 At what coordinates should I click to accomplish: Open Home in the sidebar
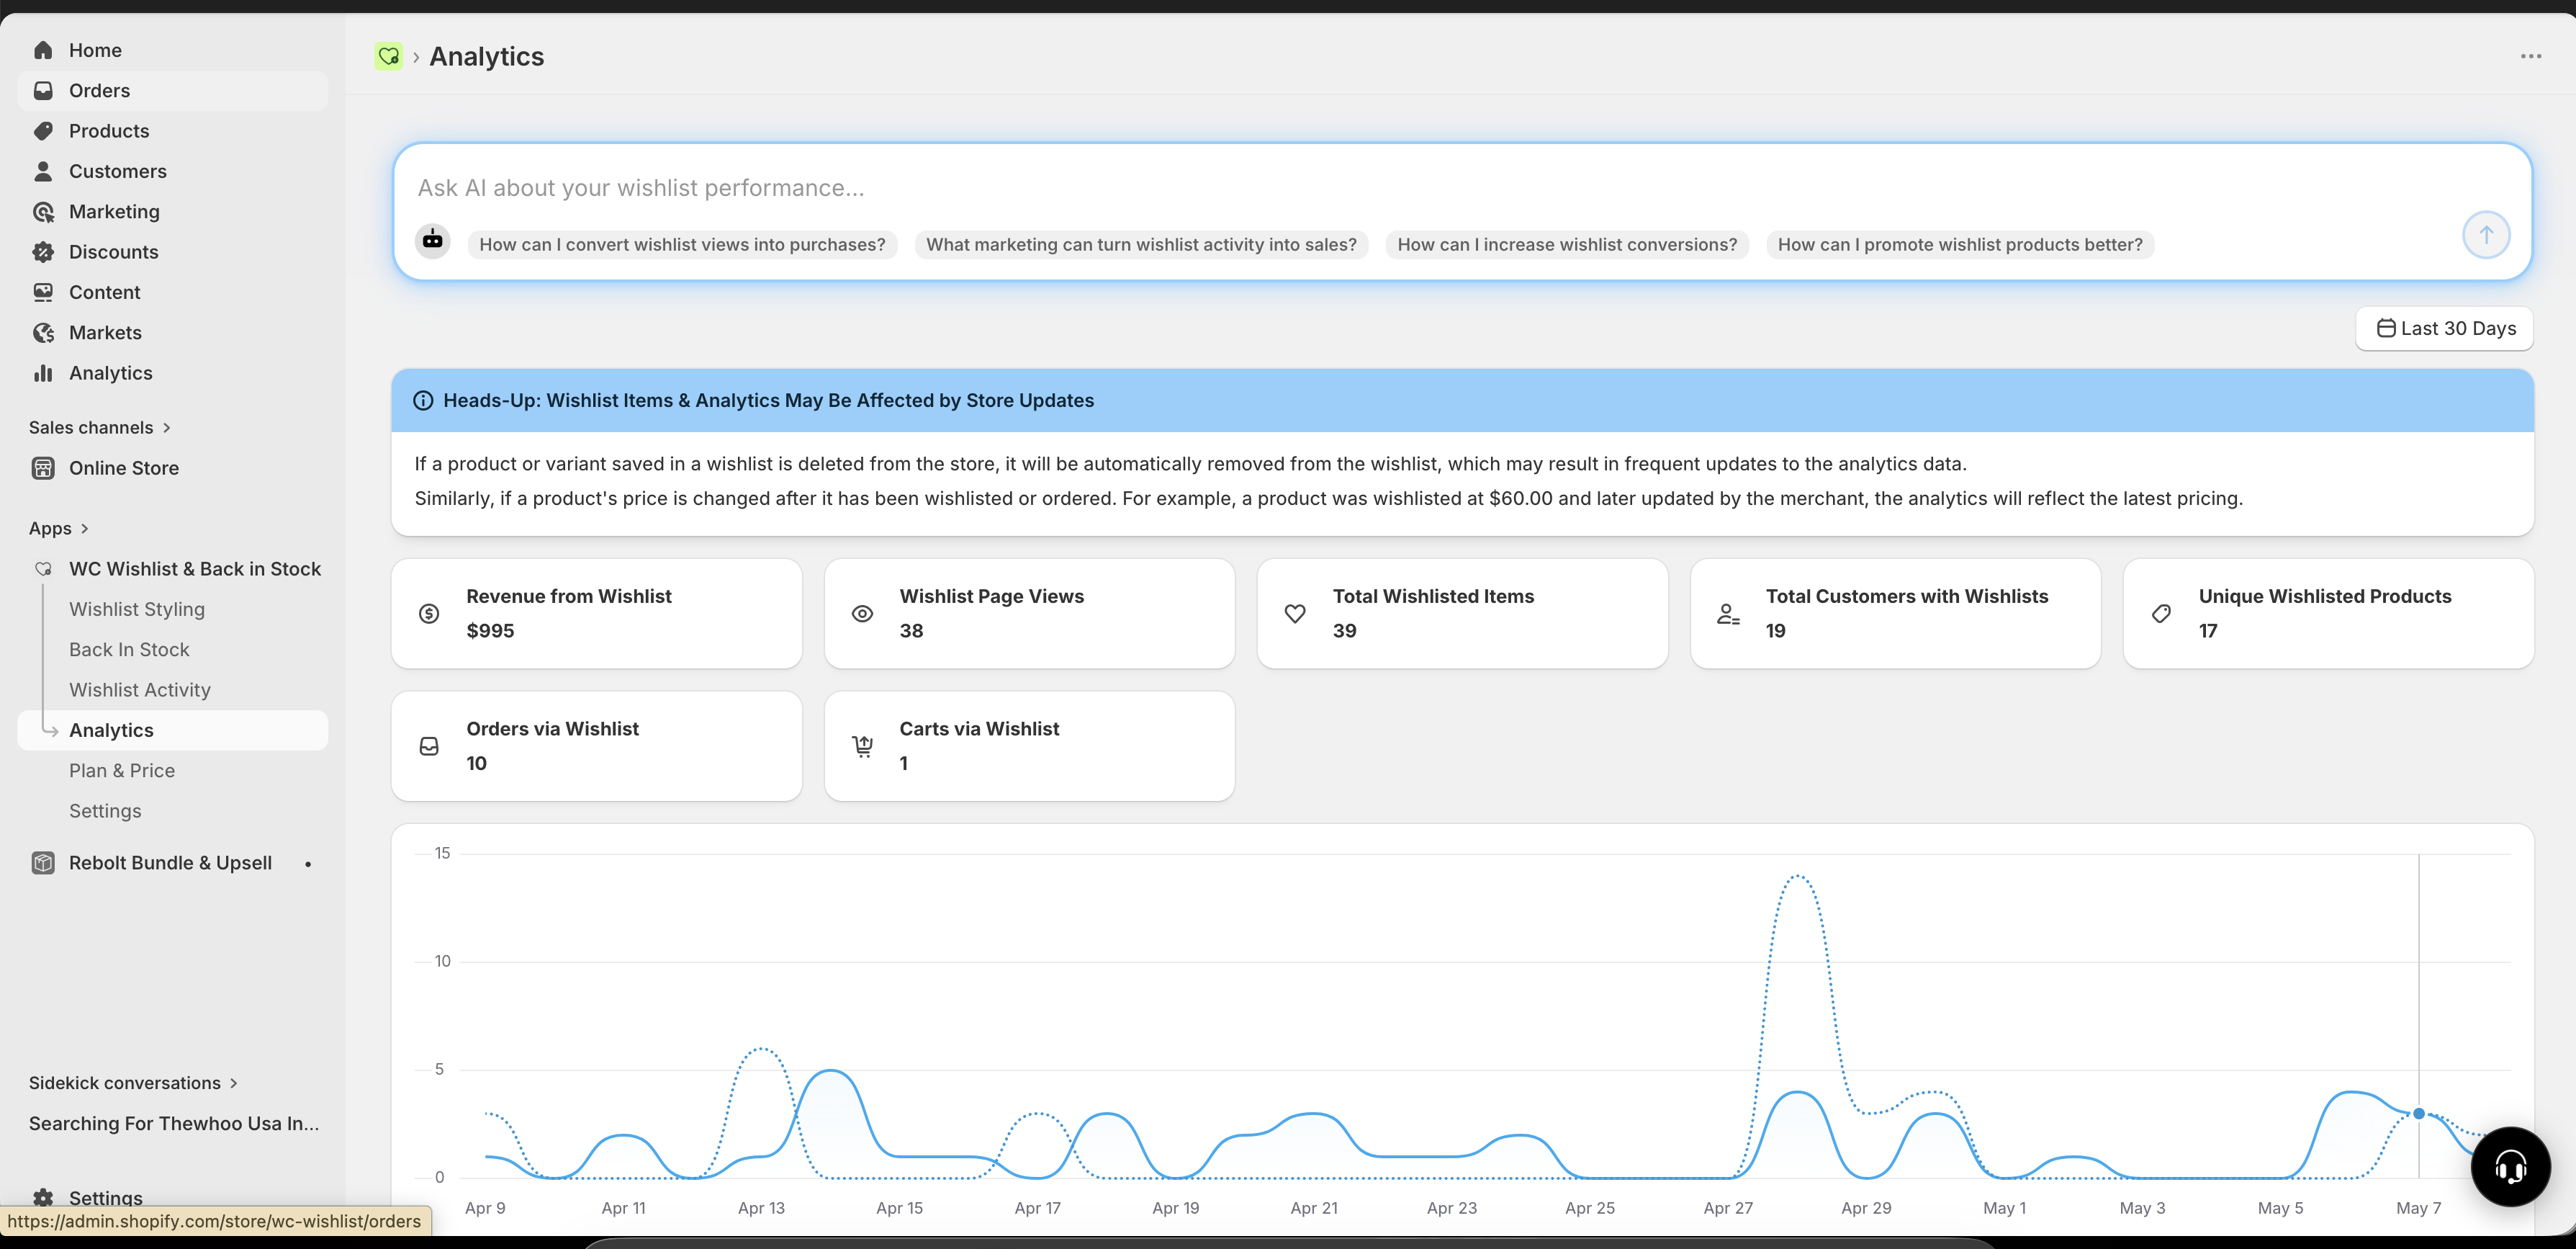[172, 50]
